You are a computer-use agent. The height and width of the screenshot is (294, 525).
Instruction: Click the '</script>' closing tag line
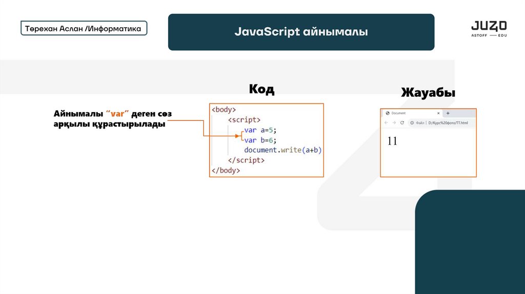(x=246, y=160)
